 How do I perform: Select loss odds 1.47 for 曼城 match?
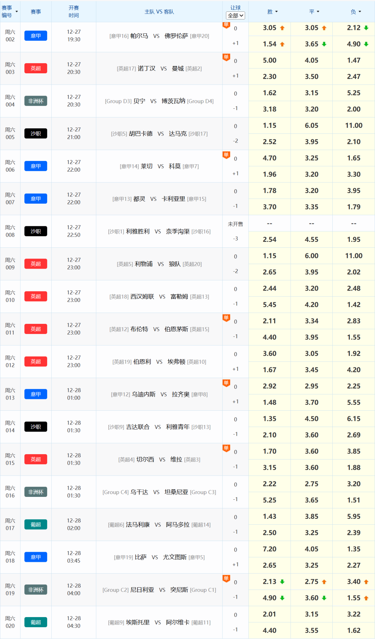[x=353, y=60]
